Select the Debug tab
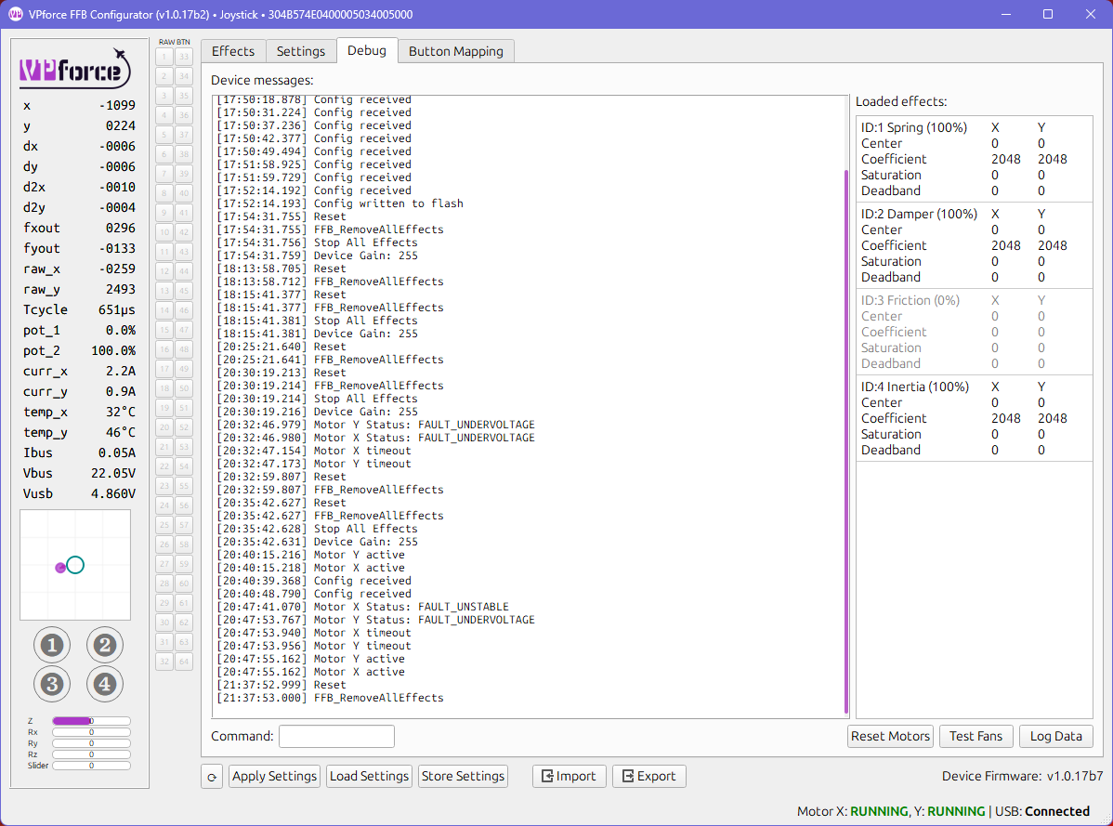 [x=367, y=50]
